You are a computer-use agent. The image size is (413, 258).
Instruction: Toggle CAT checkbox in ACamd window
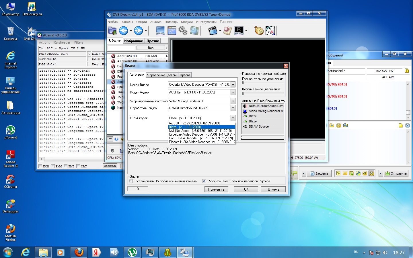tap(78, 166)
